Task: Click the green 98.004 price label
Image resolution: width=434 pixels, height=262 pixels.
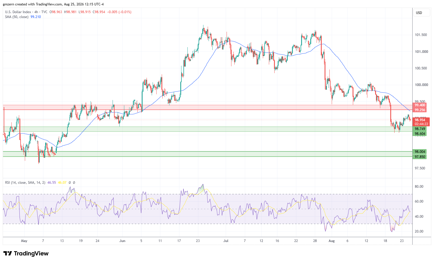Action: [420, 152]
